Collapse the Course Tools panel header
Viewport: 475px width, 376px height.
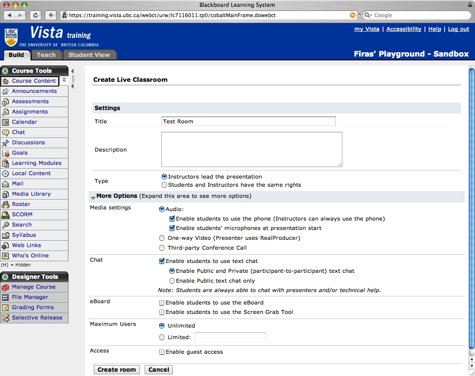[x=5, y=71]
